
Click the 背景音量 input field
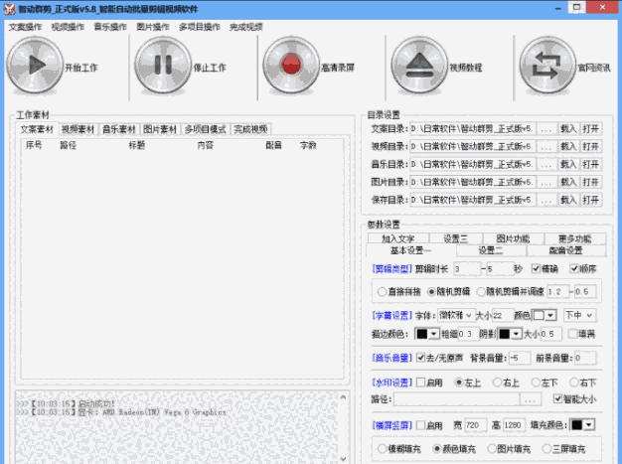point(519,358)
